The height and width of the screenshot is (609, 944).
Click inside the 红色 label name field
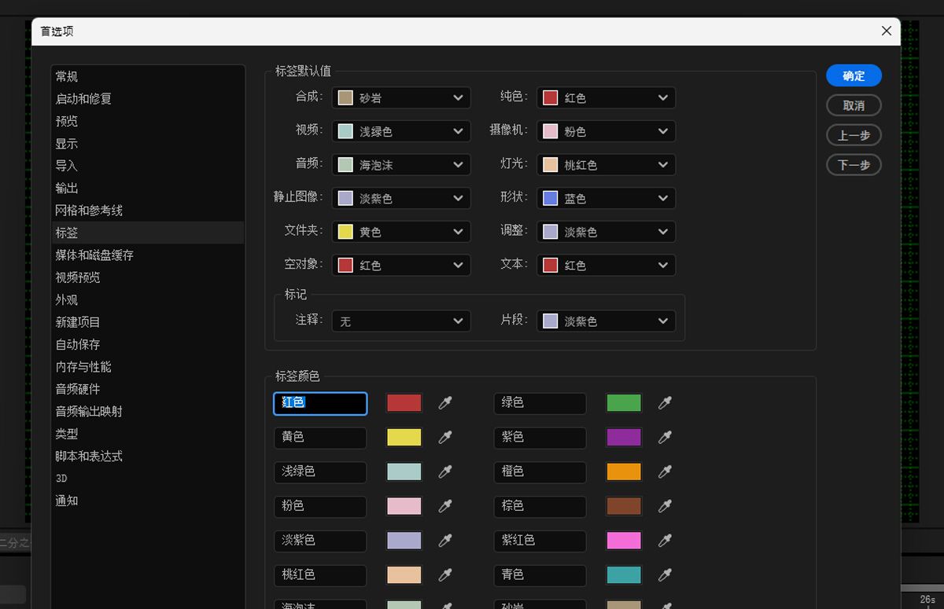319,402
